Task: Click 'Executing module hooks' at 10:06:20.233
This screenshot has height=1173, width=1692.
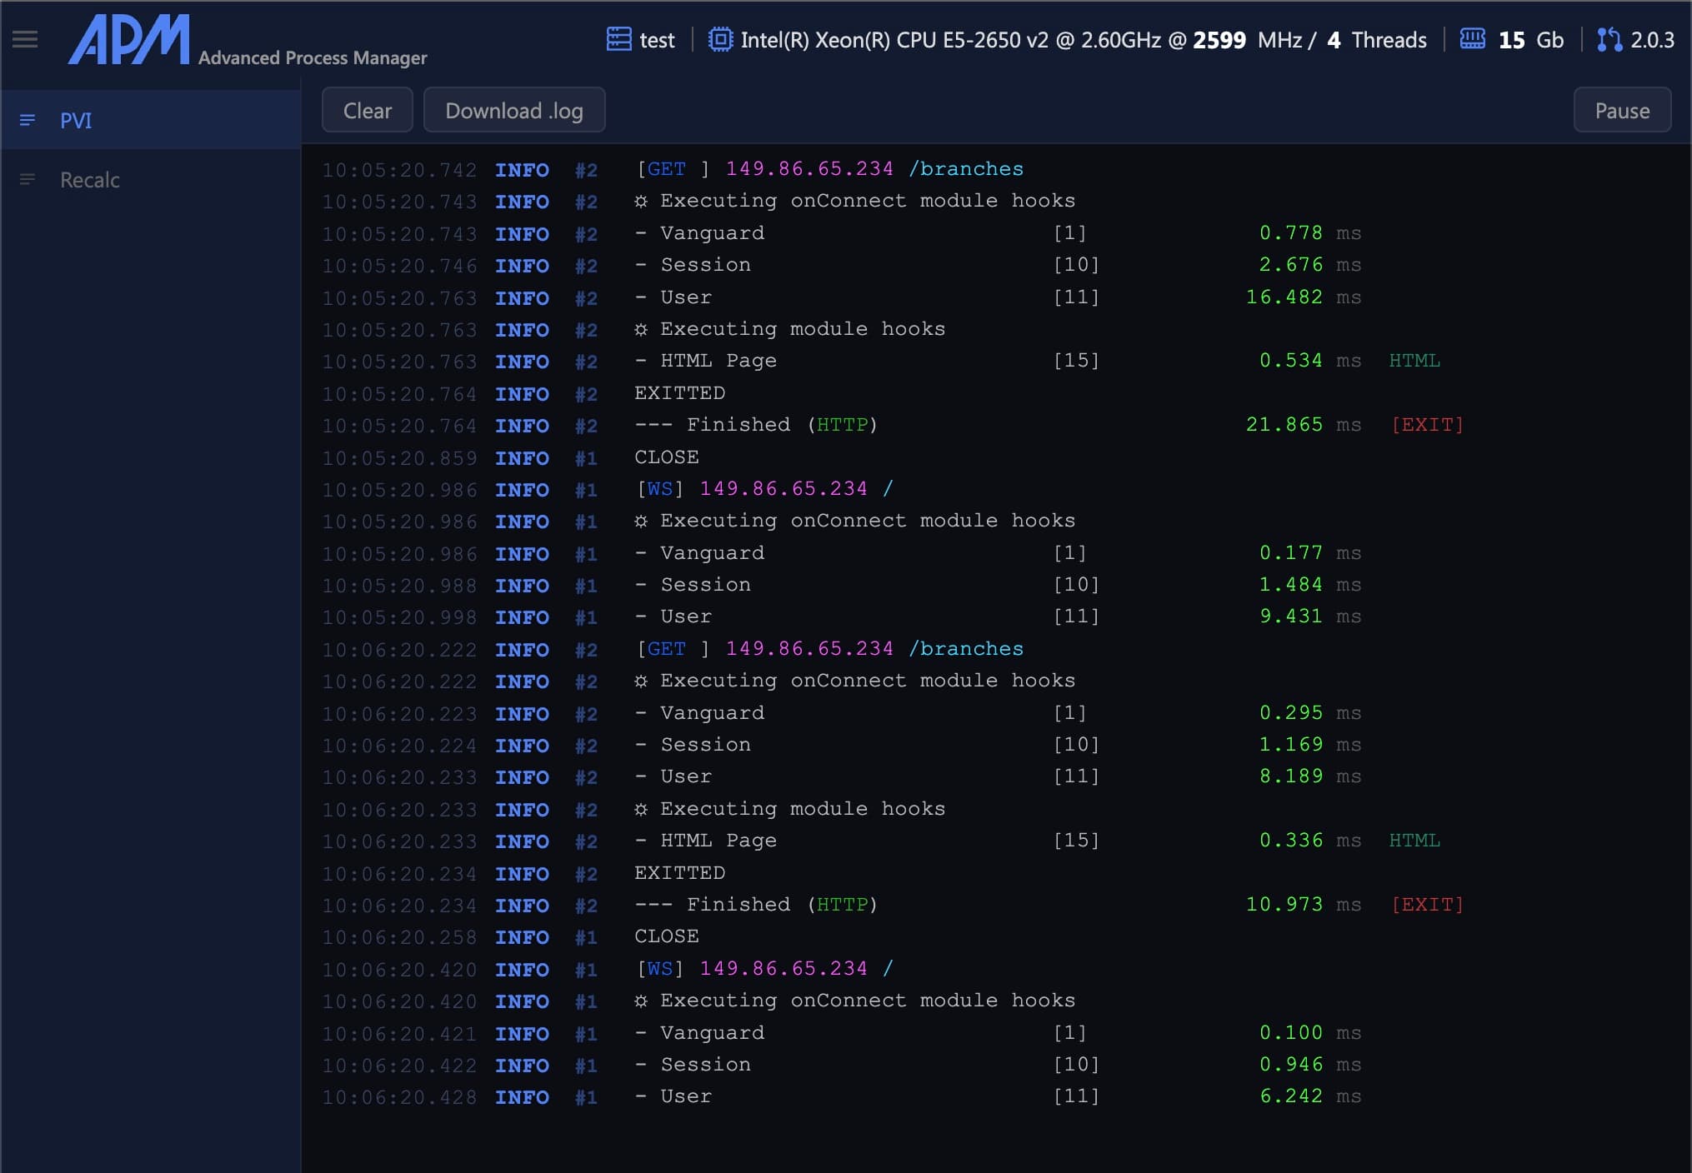Action: point(803,809)
